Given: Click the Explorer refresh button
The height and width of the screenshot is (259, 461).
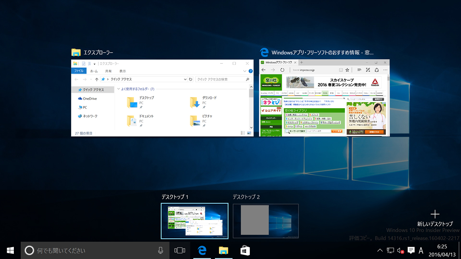Looking at the screenshot, I should point(191,79).
